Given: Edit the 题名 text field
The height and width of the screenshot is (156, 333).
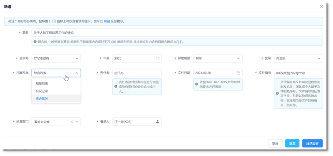Looking at the screenshot, I should pyautogui.click(x=177, y=33).
